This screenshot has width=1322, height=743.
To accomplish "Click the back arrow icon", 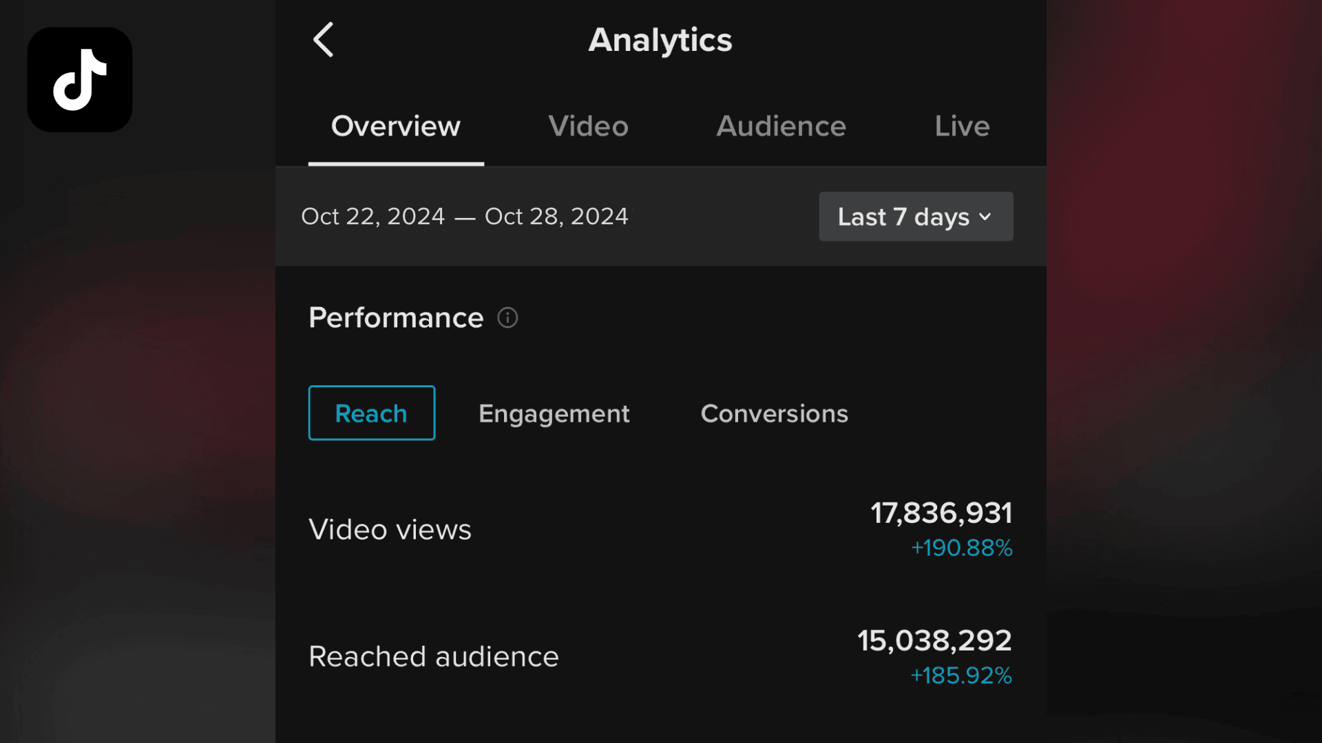I will point(323,40).
